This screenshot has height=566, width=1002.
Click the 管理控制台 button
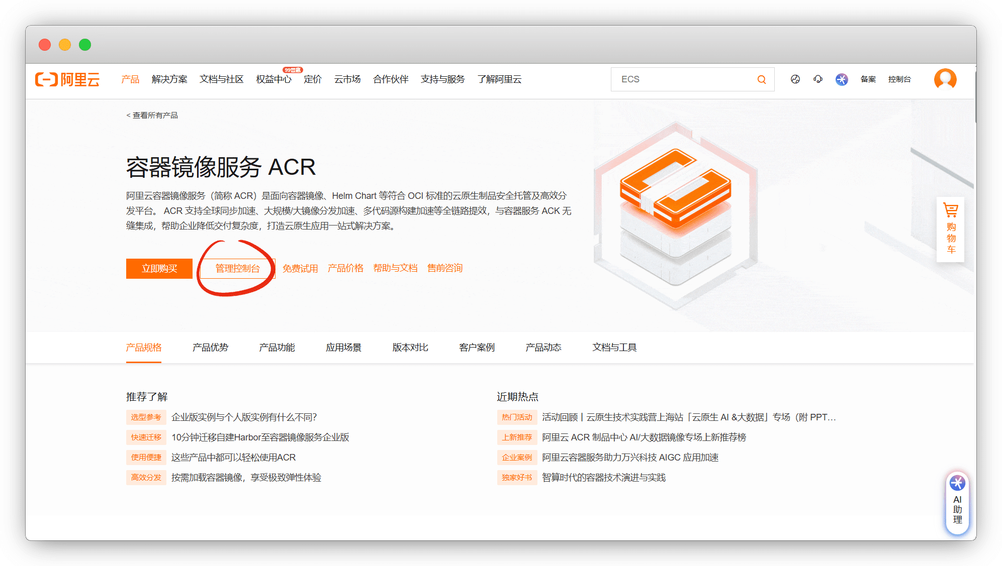(237, 269)
